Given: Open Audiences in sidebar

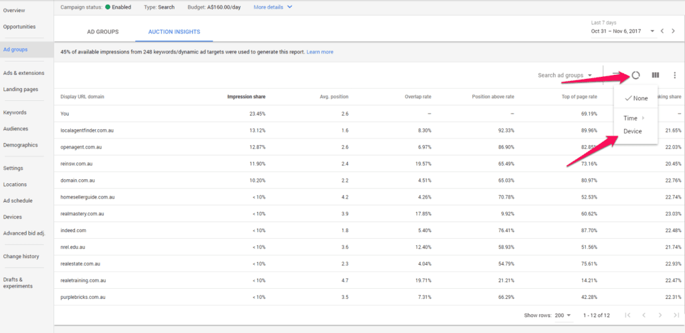Looking at the screenshot, I should (16, 129).
